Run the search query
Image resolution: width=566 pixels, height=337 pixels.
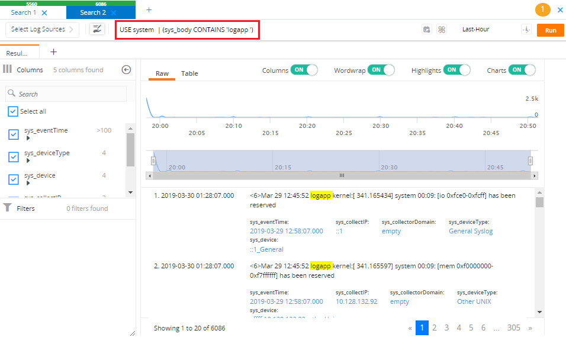click(551, 30)
